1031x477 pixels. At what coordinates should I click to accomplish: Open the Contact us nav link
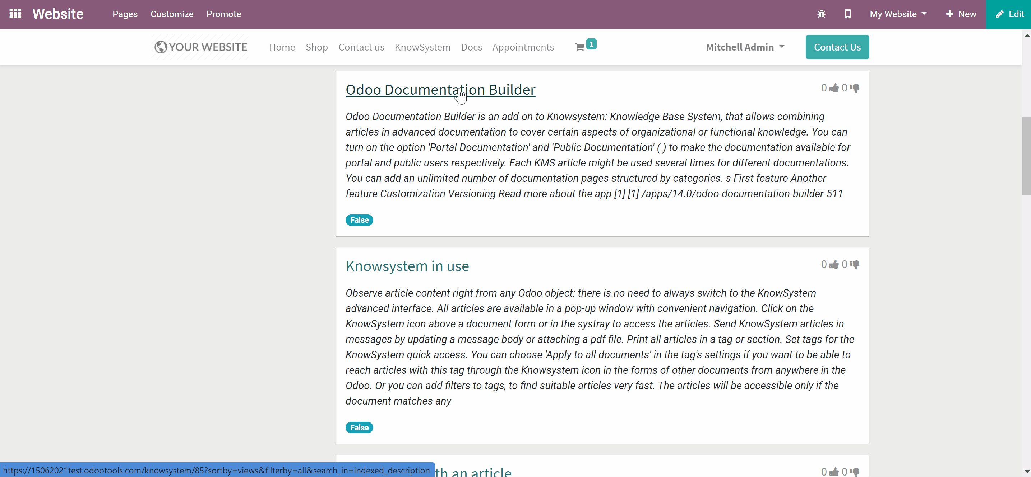point(361,47)
